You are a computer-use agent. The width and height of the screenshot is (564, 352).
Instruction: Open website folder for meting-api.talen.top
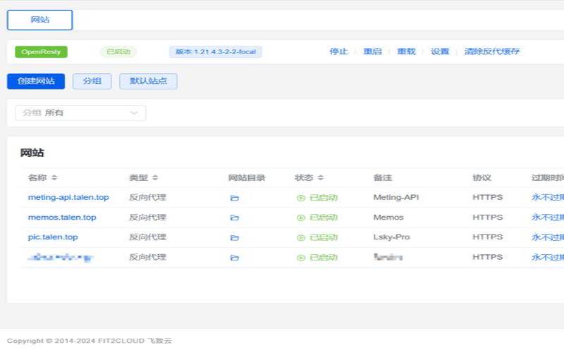[x=234, y=198]
